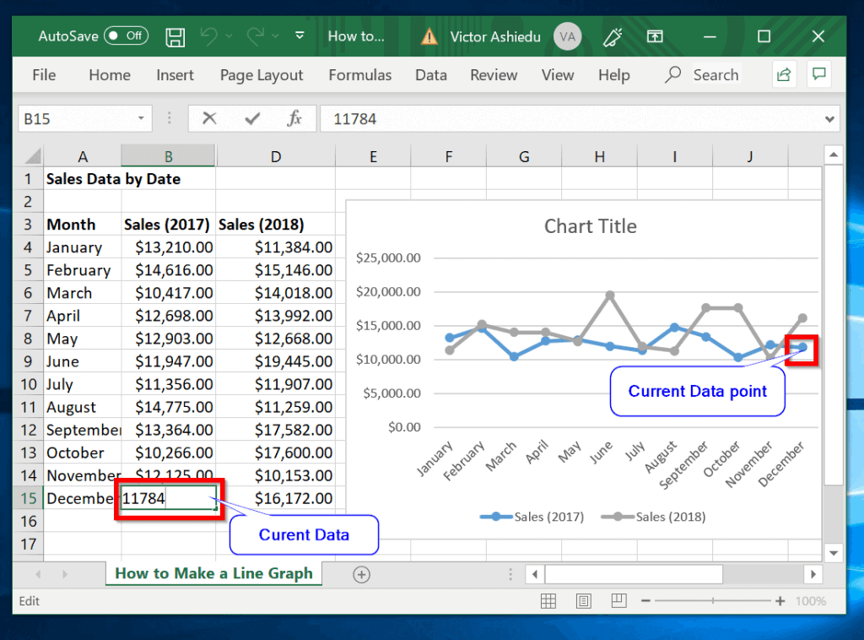This screenshot has height=640, width=864.
Task: Click the Sales Data by Date cell
Action: [113, 179]
